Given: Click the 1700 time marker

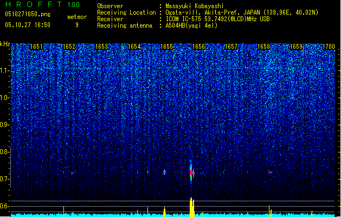Looking at the screenshot, I should point(329,47).
